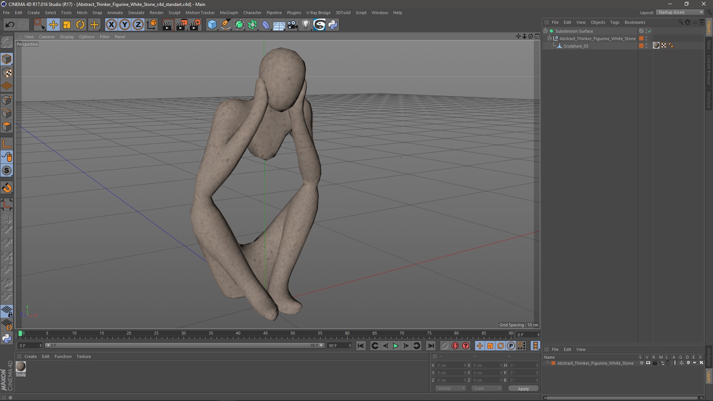Select the Rotate tool in top toolbar
Screen dimensions: 713x401
point(80,25)
